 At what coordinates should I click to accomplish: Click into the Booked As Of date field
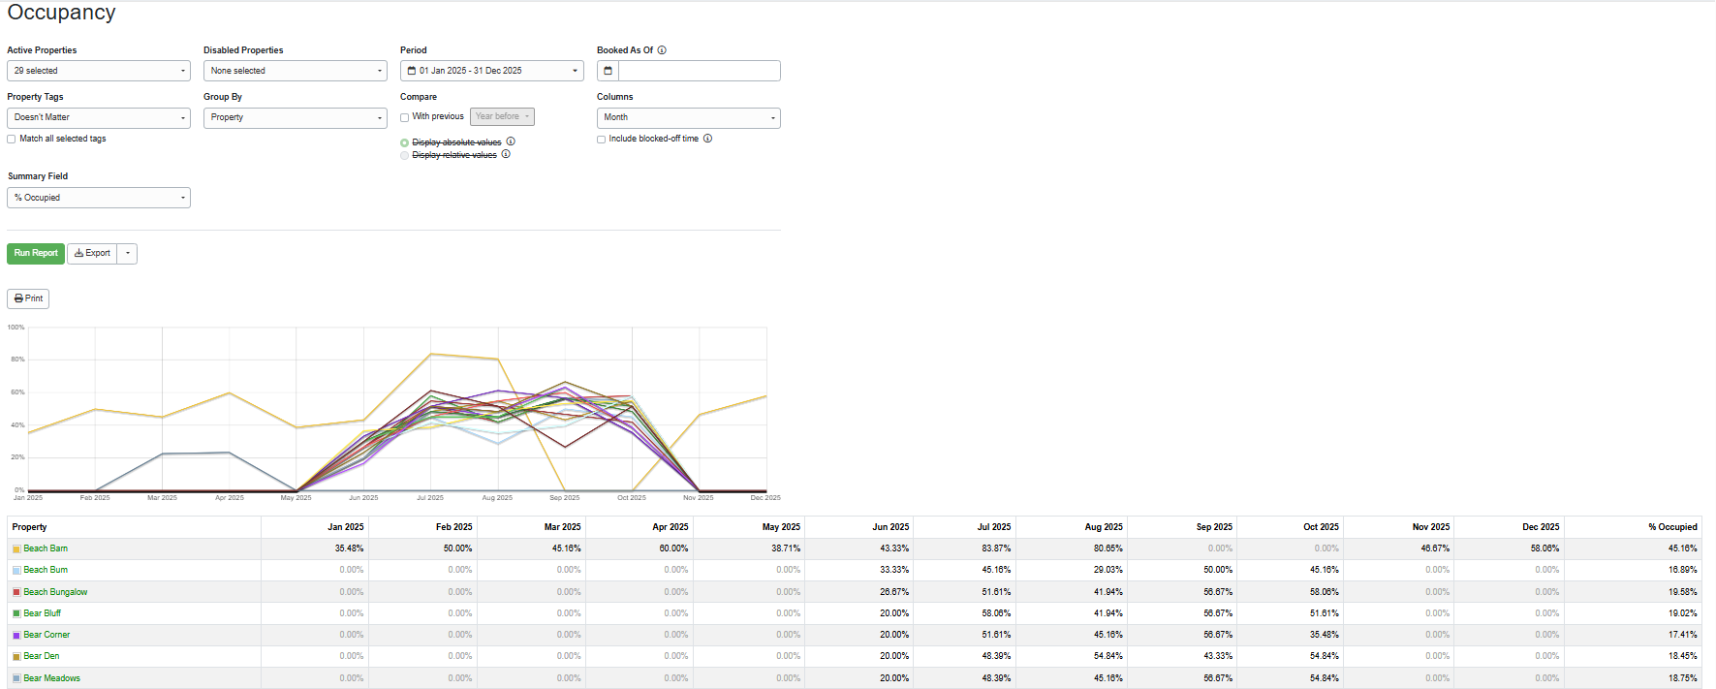tap(700, 71)
